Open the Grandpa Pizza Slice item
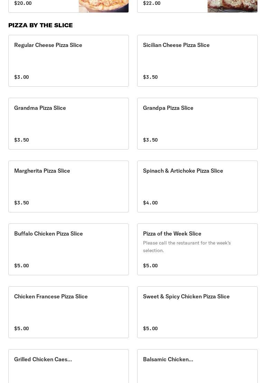The height and width of the screenshot is (383, 266). (x=197, y=123)
